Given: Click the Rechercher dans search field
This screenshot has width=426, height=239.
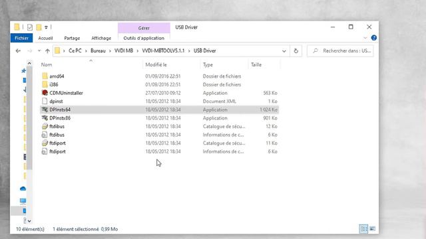Looking at the screenshot, I should pos(340,50).
